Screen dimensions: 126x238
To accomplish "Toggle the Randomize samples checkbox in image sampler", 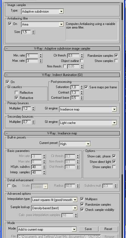I will pos(116,56).
